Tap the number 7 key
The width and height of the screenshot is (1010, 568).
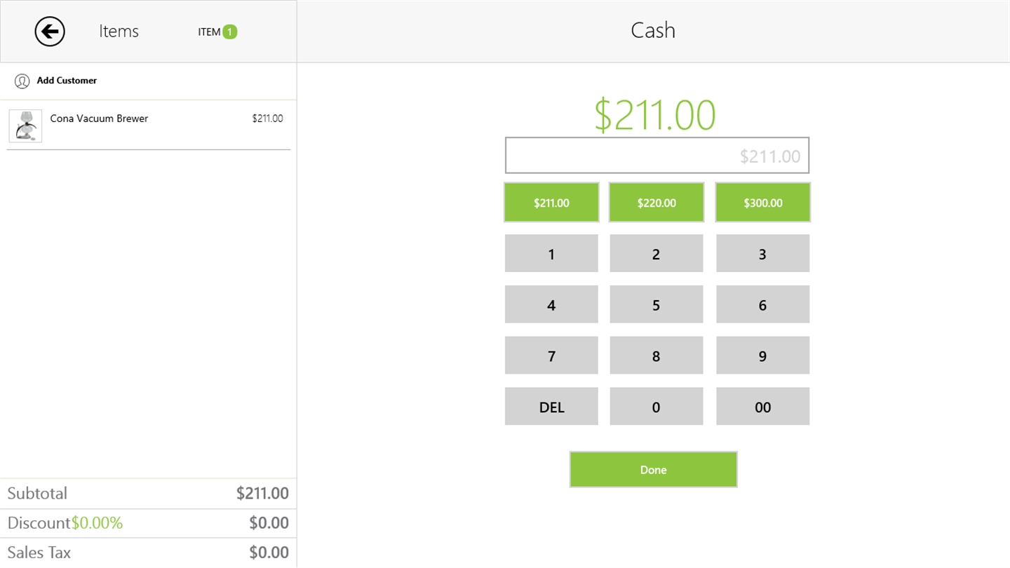[x=551, y=356]
